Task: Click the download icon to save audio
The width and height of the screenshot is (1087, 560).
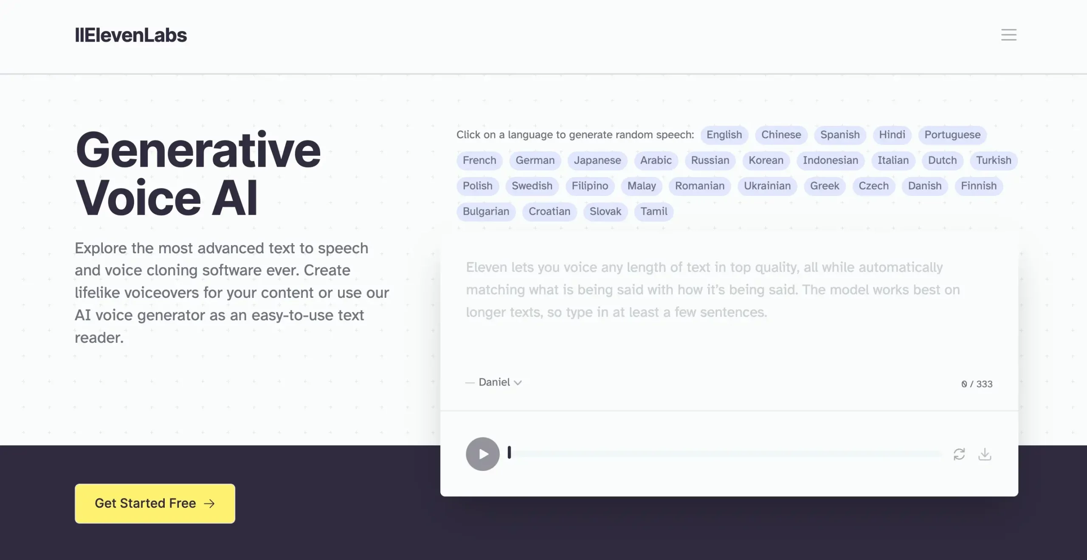Action: (985, 454)
